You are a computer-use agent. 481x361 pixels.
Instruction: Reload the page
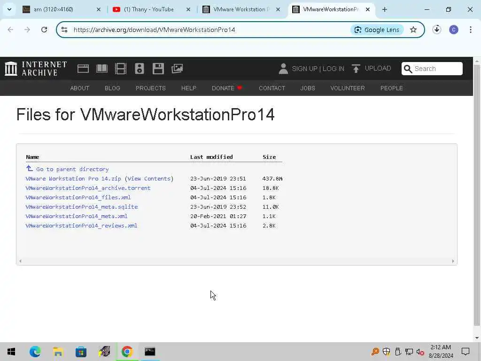coord(44,30)
